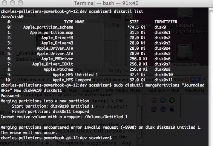Click the 'SIZE' column header
The image size is (213, 146).
click(134, 22)
